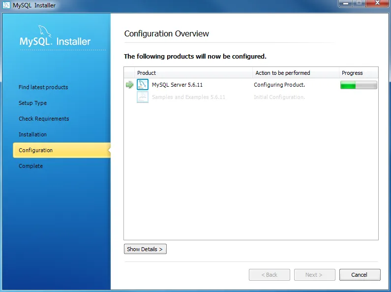
Task: Click the Product column header
Action: (x=193, y=73)
